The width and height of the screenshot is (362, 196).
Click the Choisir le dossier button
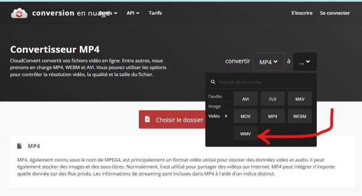pos(172,119)
